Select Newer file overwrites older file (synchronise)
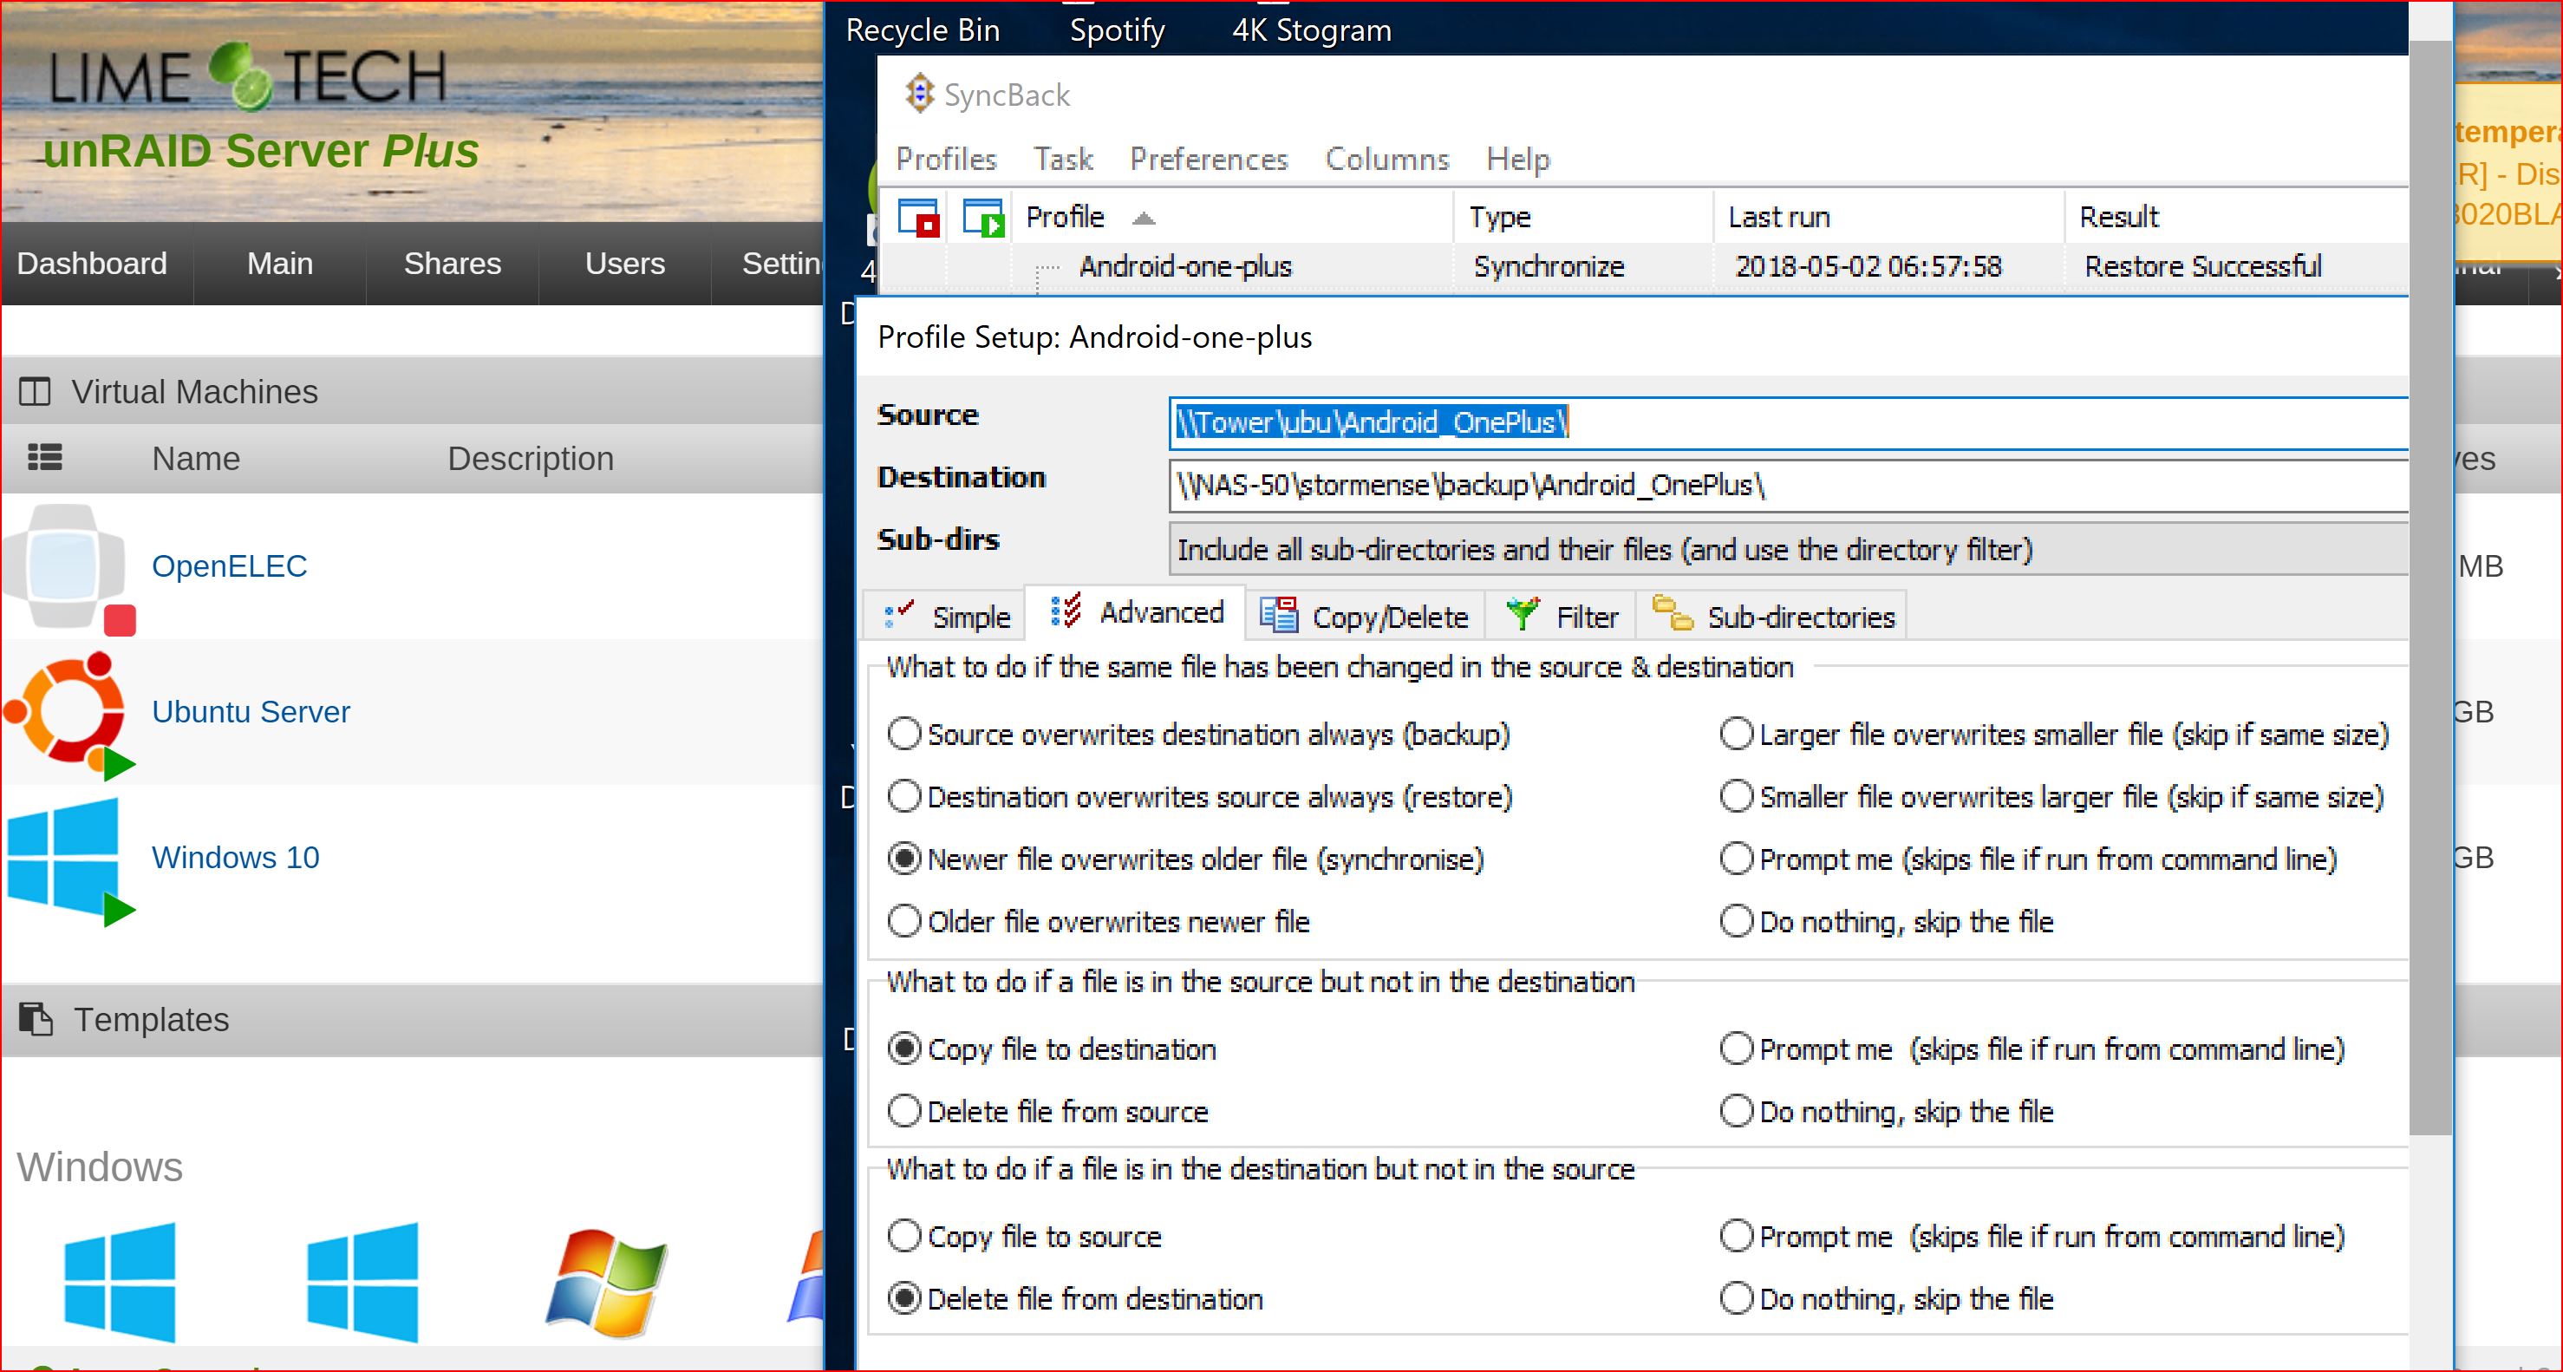 (904, 859)
